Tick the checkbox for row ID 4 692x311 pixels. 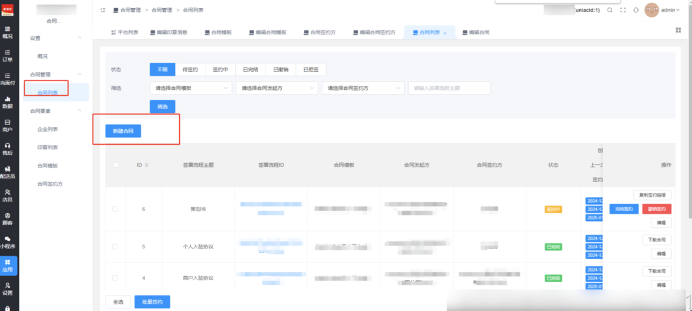[115, 278]
